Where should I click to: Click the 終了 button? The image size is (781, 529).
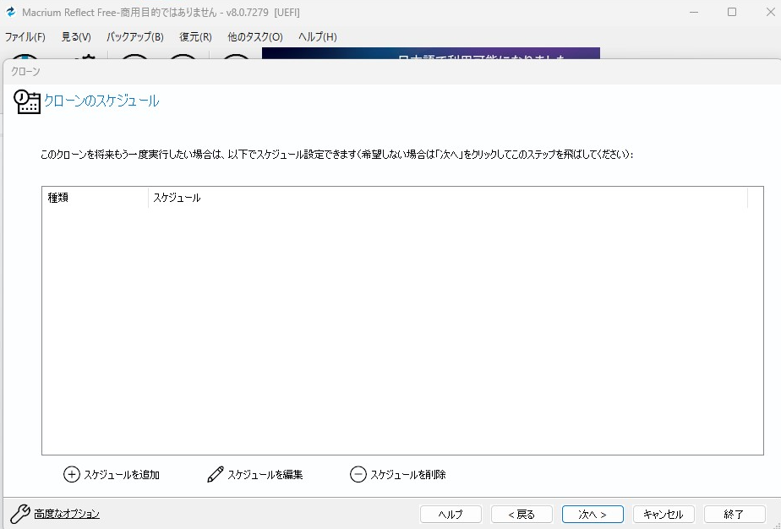[x=735, y=514]
